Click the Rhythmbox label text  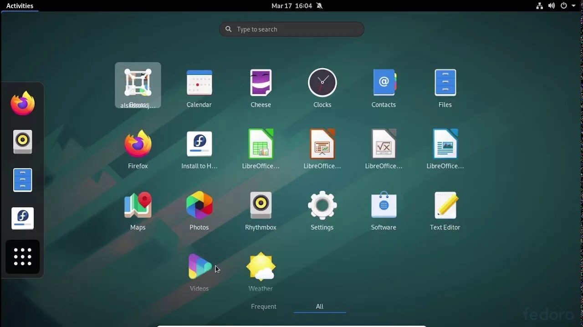[261, 227]
